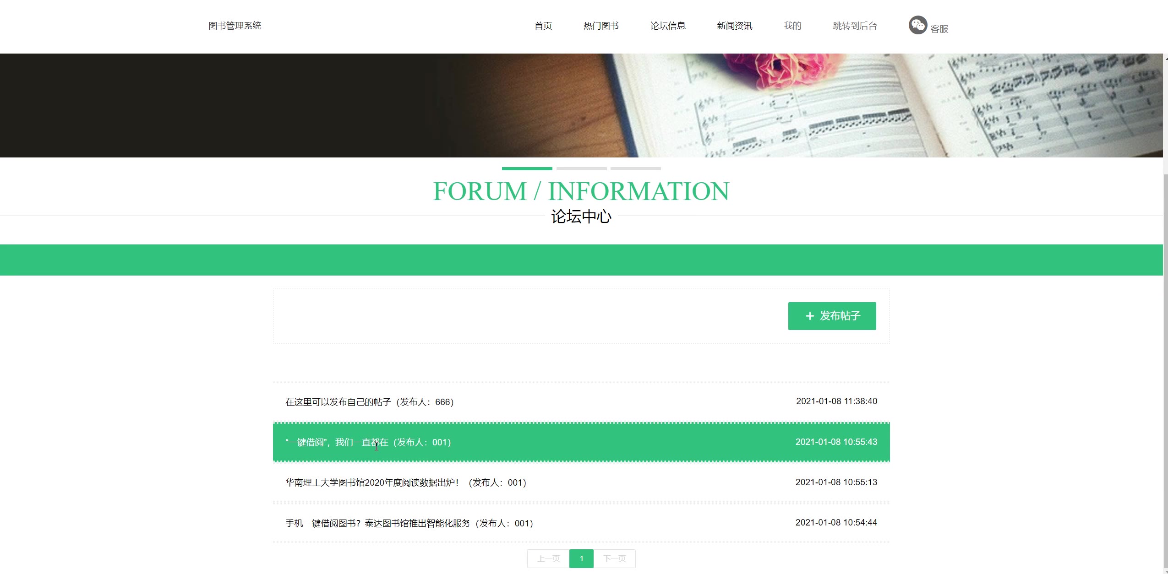Open the 我的 menu item
This screenshot has width=1168, height=574.
(x=792, y=26)
